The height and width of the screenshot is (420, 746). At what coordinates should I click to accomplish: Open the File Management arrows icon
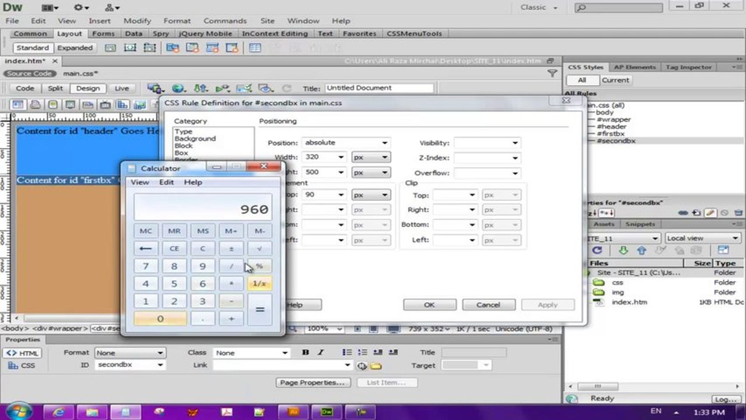pyautogui.click(x=201, y=89)
